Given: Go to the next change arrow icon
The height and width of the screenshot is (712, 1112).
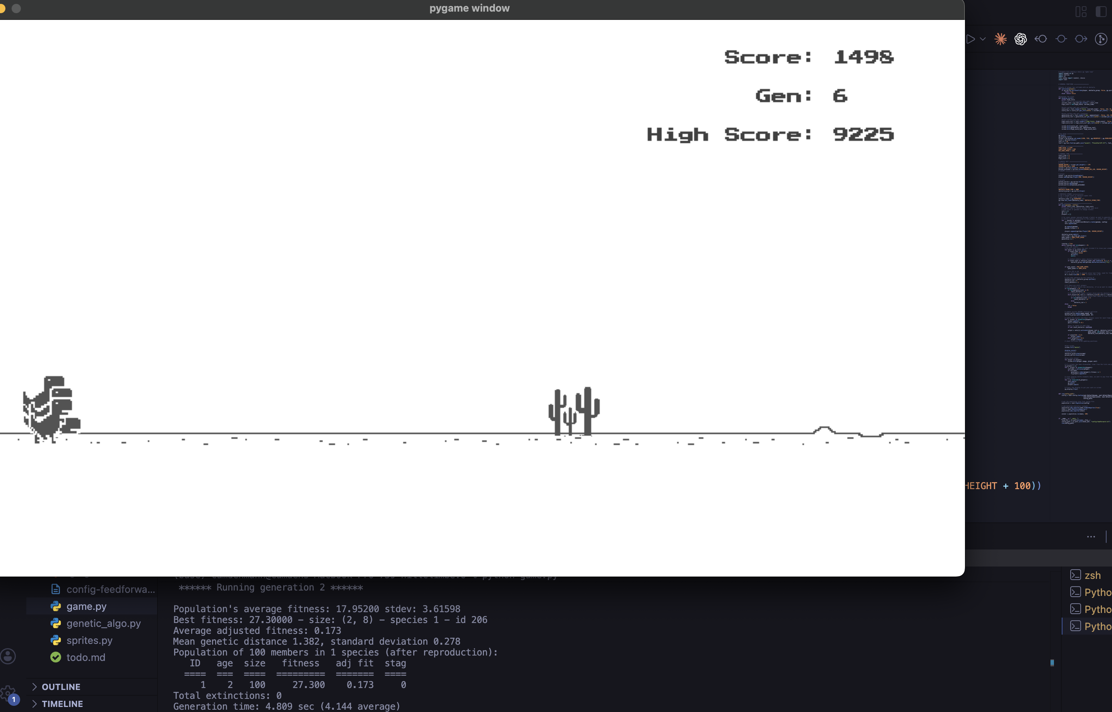Looking at the screenshot, I should click(x=1081, y=39).
